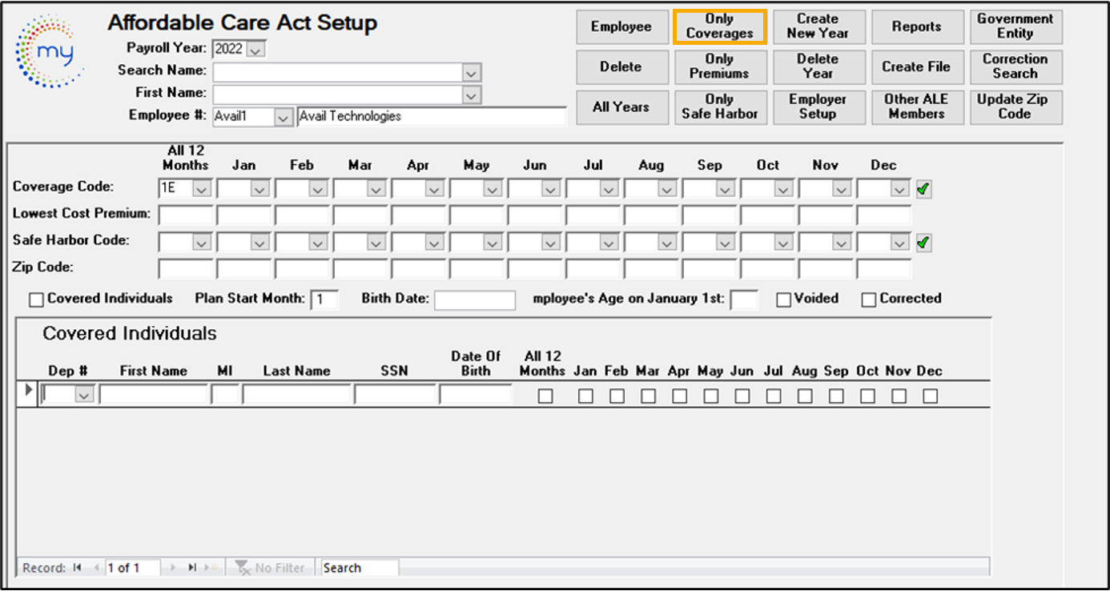
Task: Click the green checkmark beside Coverage Code row
Action: coord(923,190)
